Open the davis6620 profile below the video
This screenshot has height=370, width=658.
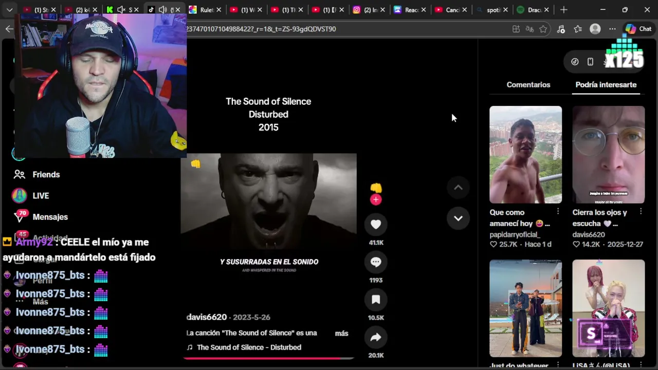click(207, 317)
